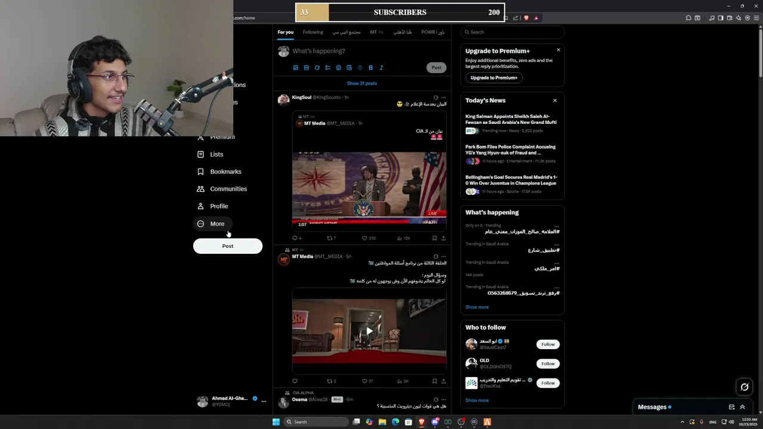The width and height of the screenshot is (763, 429).
Task: Add a GIF in the post composer
Action: pyautogui.click(x=306, y=68)
